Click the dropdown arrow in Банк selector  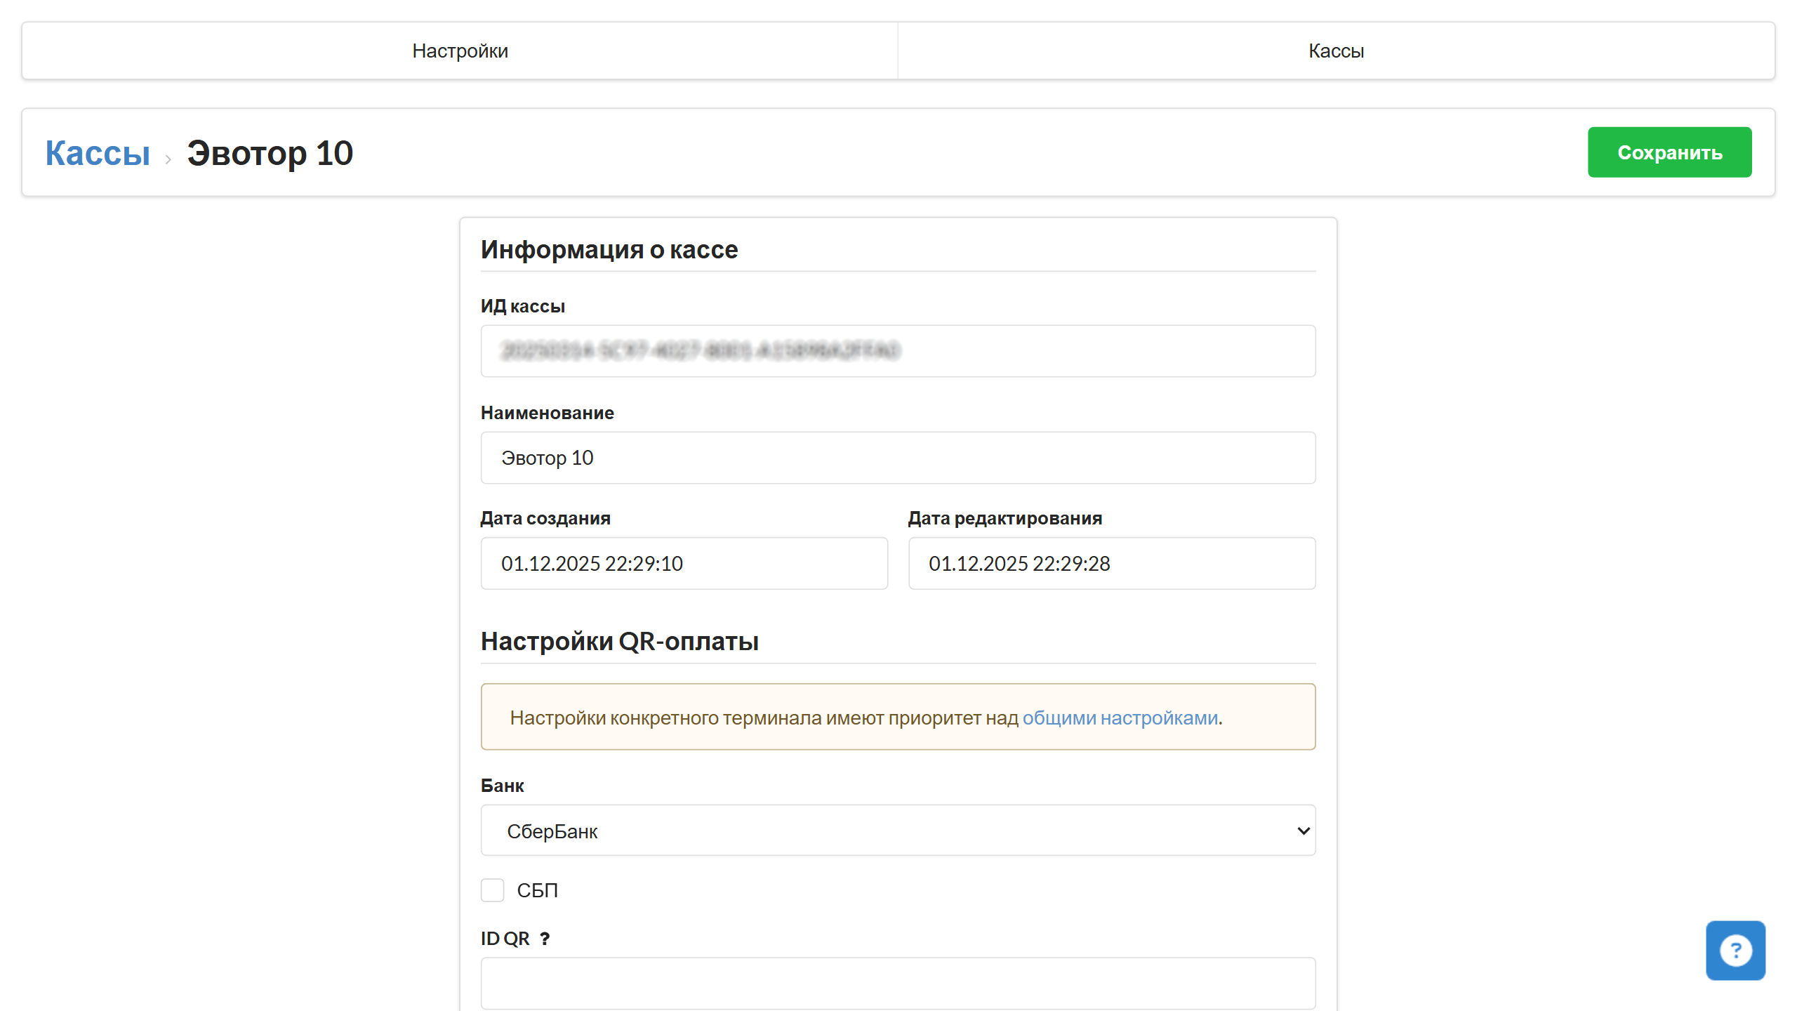(1303, 831)
